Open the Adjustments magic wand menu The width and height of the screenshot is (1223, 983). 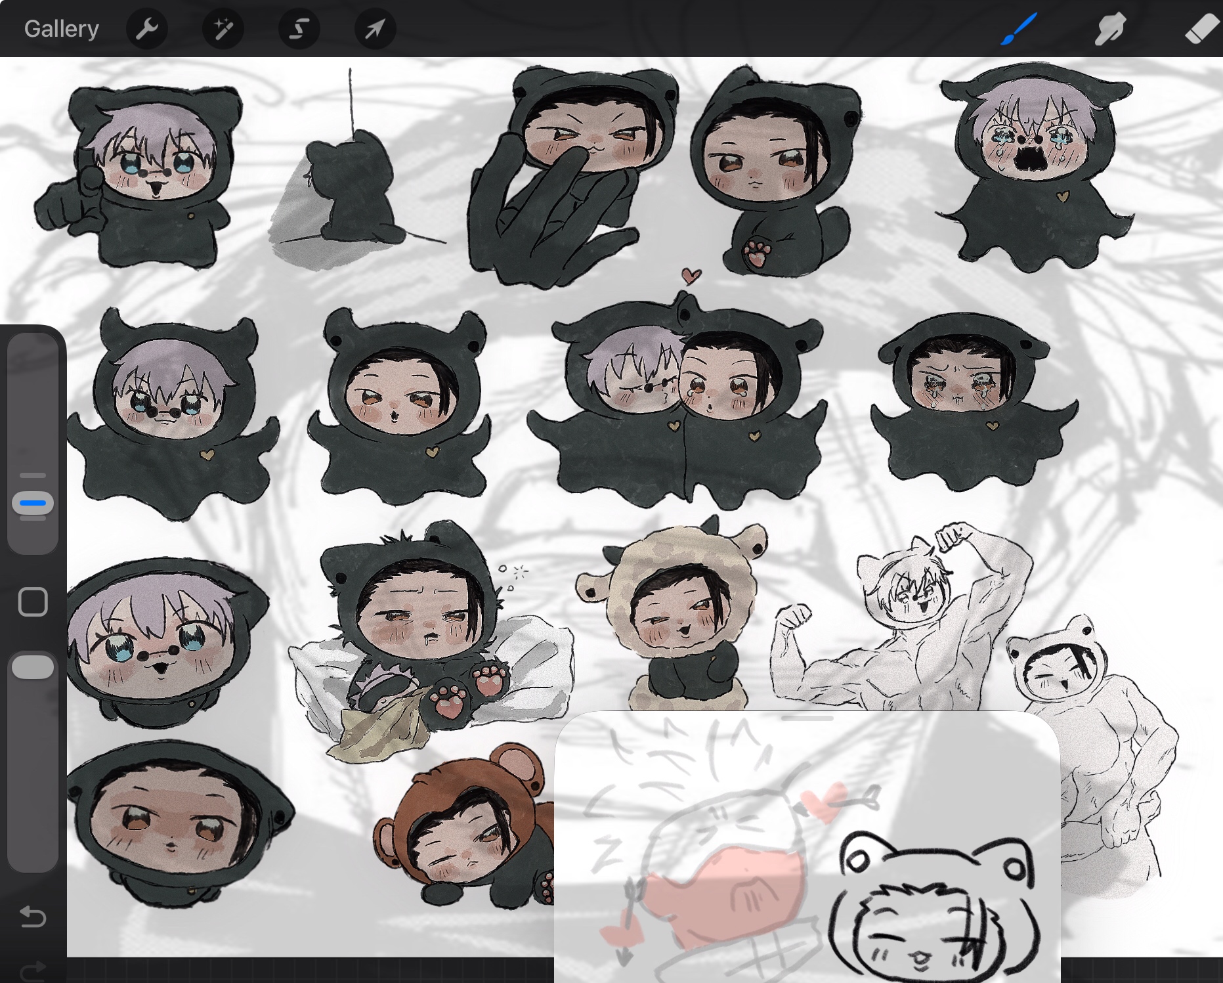223,29
